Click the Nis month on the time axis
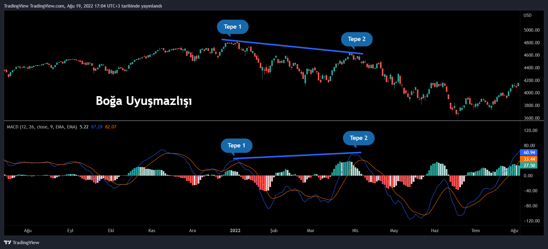The width and height of the screenshot is (548, 249). pyautogui.click(x=355, y=231)
